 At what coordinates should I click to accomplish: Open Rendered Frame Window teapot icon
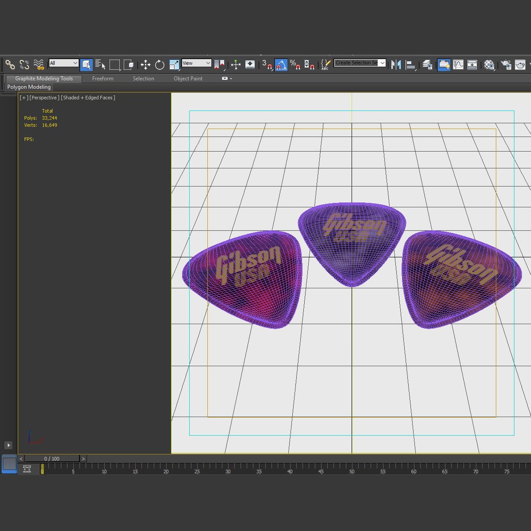520,64
